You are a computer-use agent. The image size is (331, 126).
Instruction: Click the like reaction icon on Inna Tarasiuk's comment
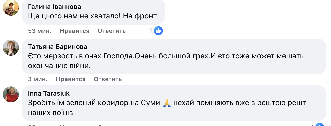320,125
